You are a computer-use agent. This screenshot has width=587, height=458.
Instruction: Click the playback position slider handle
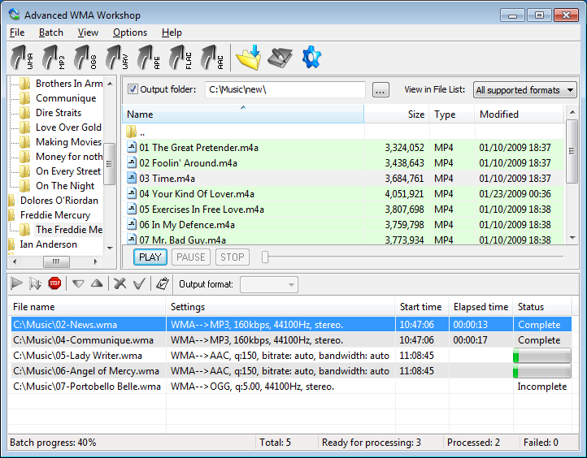(x=265, y=257)
